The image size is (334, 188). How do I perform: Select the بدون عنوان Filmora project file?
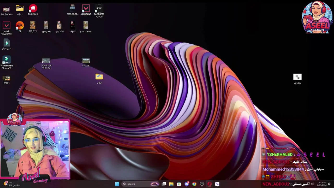[7, 44]
